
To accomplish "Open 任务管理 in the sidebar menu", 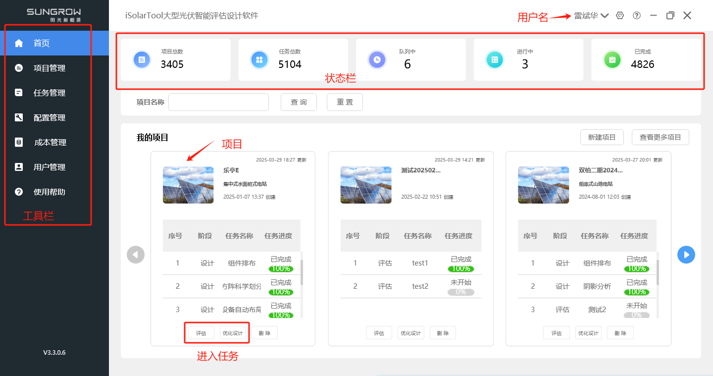I will pos(50,93).
